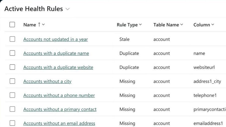Open the Accounts not updated in a year rule

[x=55, y=39]
